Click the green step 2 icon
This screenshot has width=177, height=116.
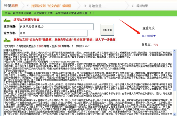(7, 40)
